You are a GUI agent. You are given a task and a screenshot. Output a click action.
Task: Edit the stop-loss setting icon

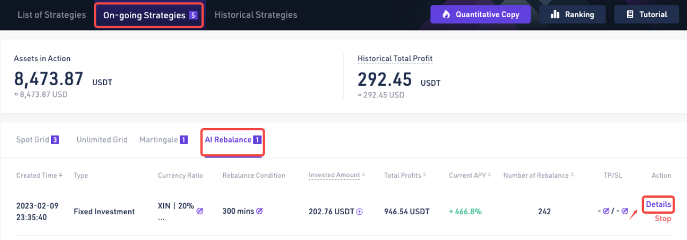pos(625,212)
